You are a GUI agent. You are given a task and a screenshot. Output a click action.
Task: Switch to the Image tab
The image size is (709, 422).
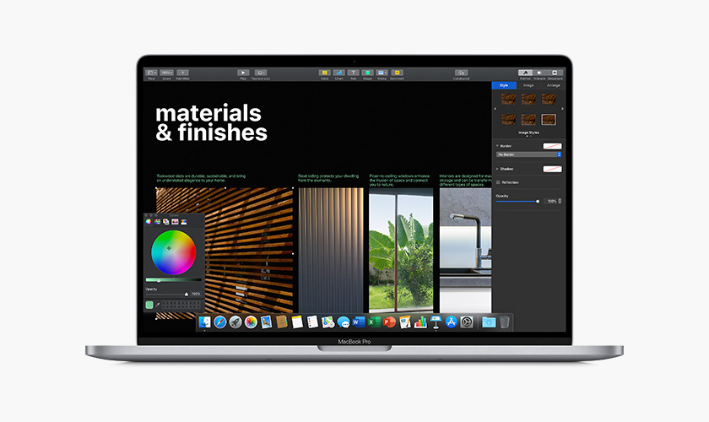pos(528,85)
